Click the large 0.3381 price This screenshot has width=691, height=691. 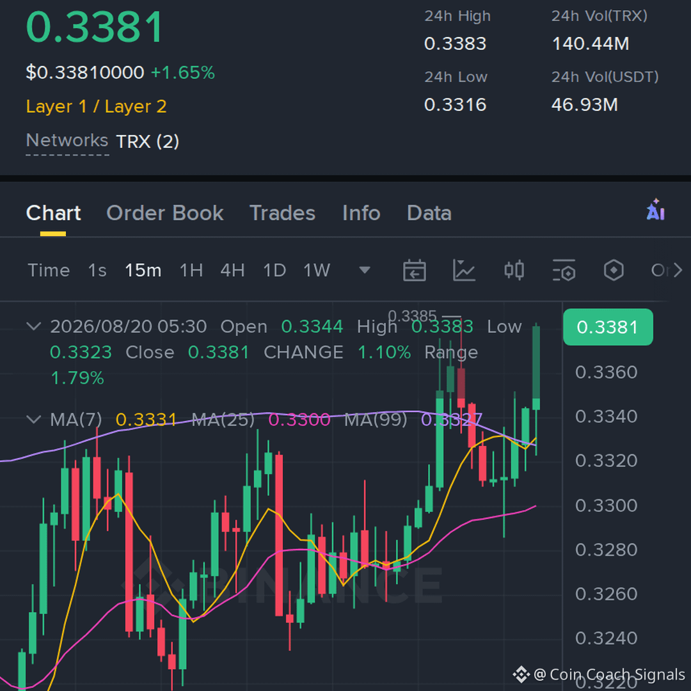click(x=95, y=28)
